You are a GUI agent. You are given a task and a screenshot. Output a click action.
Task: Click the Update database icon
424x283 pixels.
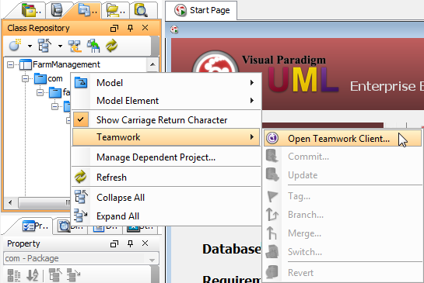pos(272,174)
